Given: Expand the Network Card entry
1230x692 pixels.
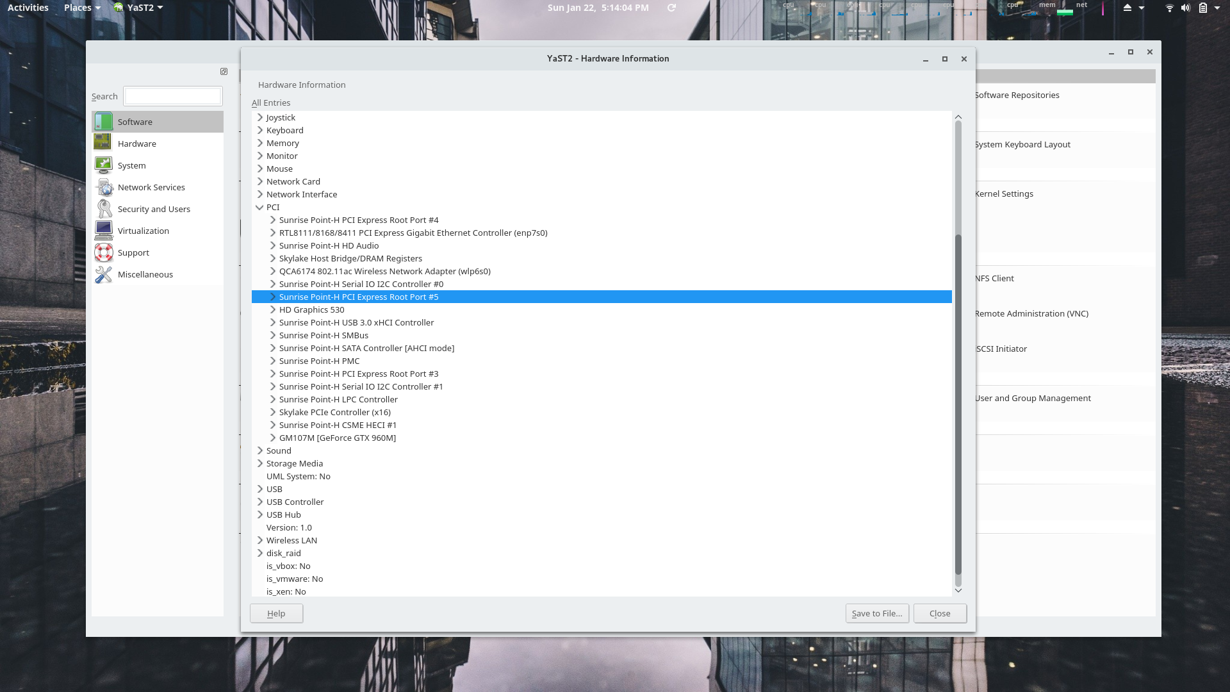Looking at the screenshot, I should pos(260,181).
